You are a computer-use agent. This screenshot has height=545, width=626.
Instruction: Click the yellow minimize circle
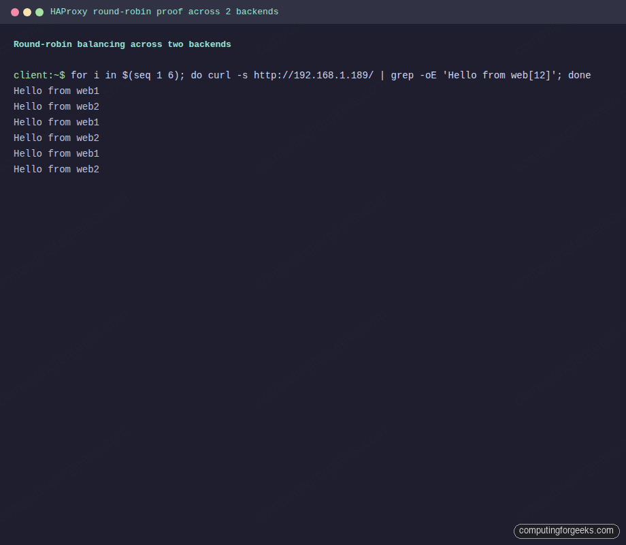click(27, 12)
